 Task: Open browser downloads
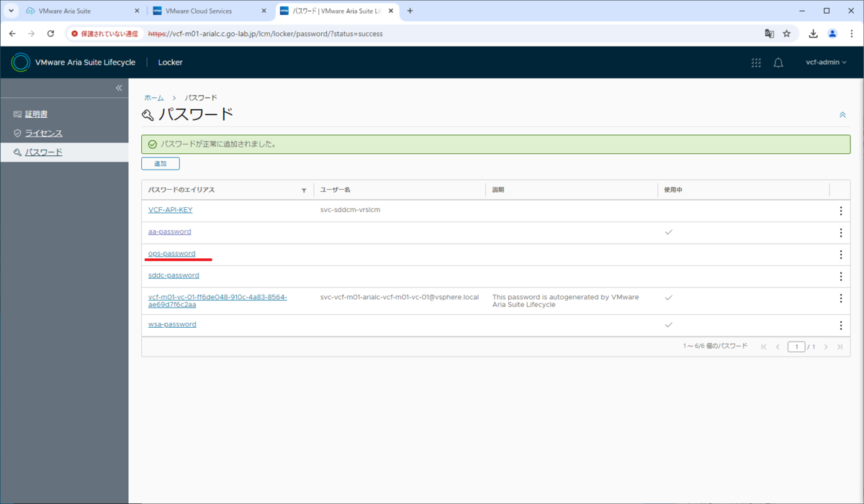tap(814, 34)
